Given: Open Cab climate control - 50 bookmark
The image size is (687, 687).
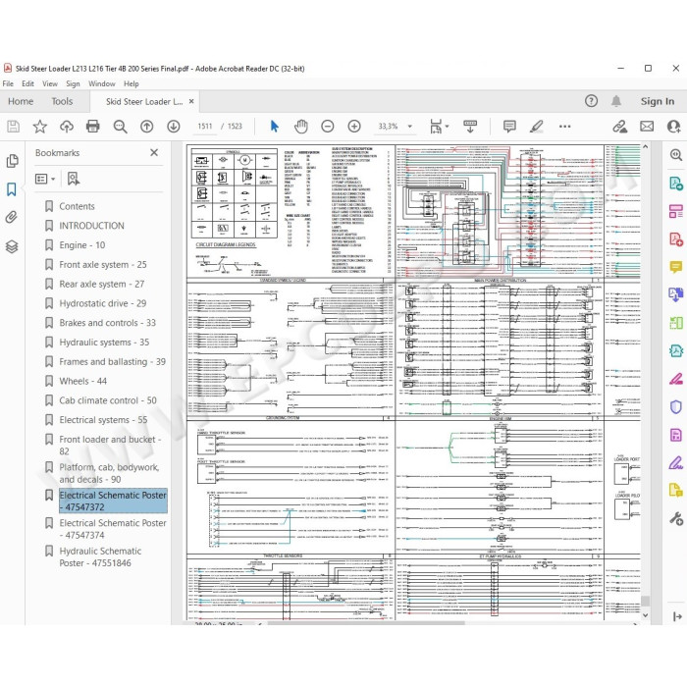Looking at the screenshot, I should (108, 400).
